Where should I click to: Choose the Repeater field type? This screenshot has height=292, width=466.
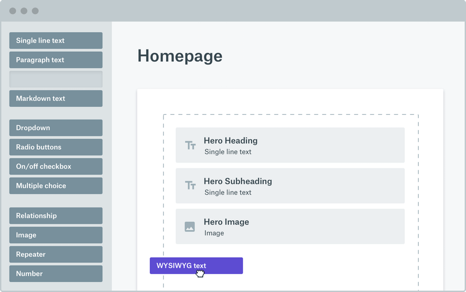tap(56, 254)
